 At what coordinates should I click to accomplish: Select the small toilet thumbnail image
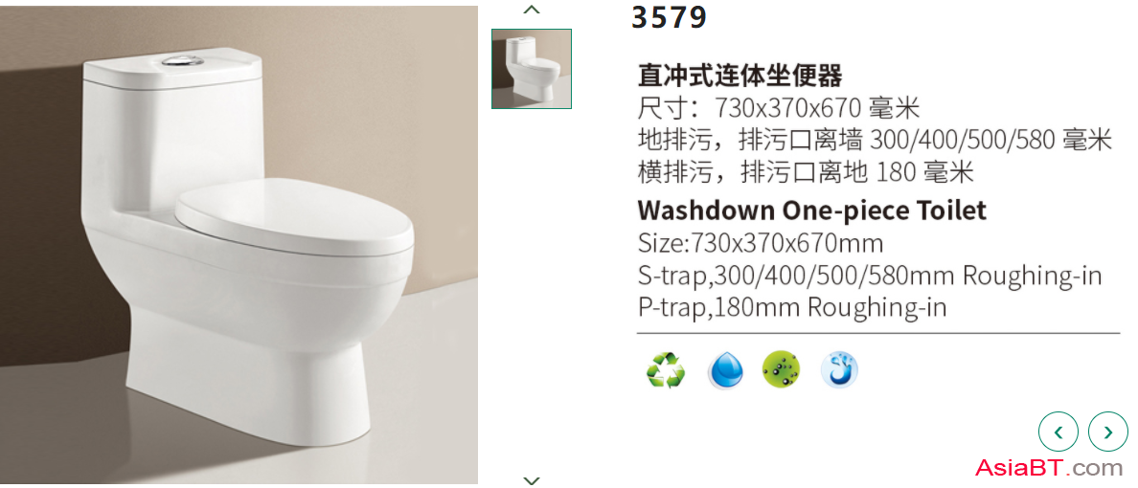coord(532,69)
